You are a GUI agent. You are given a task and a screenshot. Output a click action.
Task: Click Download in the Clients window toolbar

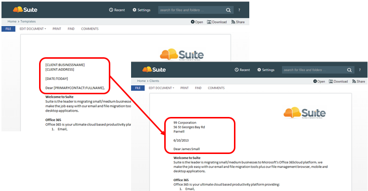coord(338,81)
